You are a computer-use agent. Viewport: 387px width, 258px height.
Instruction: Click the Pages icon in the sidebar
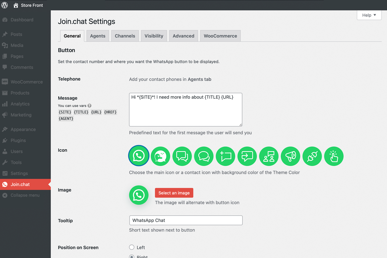coord(5,56)
